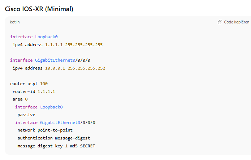The height and width of the screenshot is (160, 251).
Task: Click the router ospf 100 line
Action: pyautogui.click(x=29, y=84)
